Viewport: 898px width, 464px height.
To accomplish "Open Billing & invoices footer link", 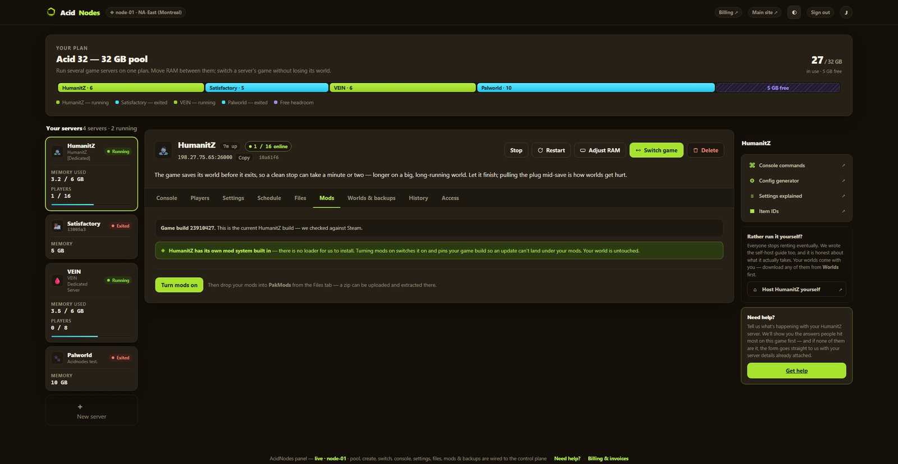I will pyautogui.click(x=608, y=458).
